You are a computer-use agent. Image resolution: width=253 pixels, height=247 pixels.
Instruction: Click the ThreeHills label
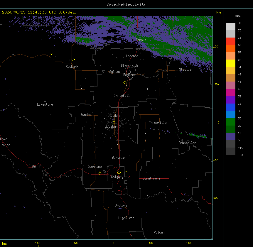[158, 123]
